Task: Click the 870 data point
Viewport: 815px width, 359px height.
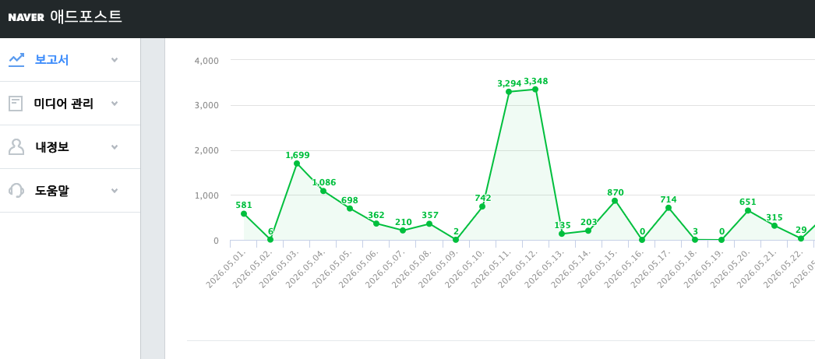Action: 615,201
